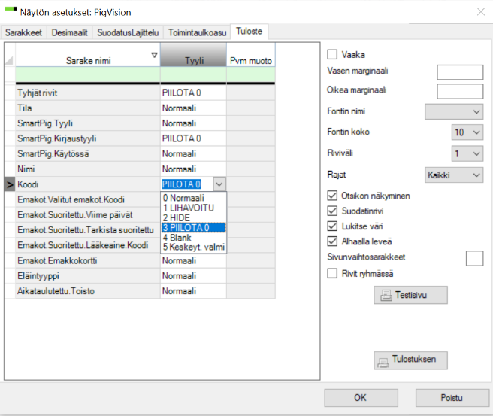Click Emakot.Suoritettu.Tarkista suoritettu row

pos(88,230)
